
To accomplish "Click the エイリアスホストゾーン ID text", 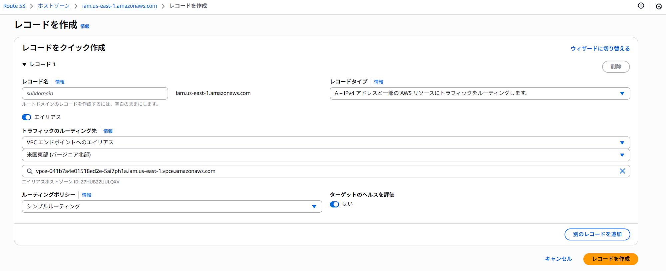I will [71, 182].
